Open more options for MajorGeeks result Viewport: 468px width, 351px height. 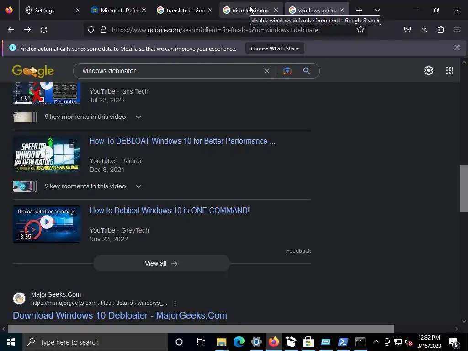coord(175,303)
